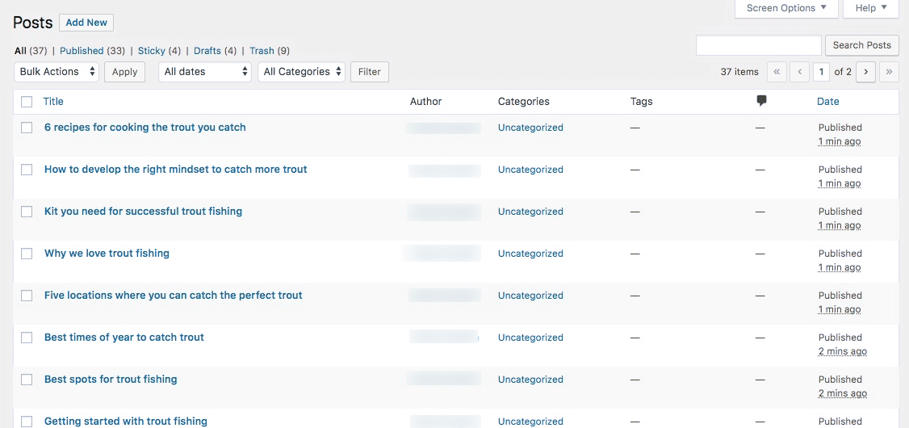Screen dimensions: 909x428
Task: Select checkbox for 'Why we love trout fishing'
Action: coord(27,254)
